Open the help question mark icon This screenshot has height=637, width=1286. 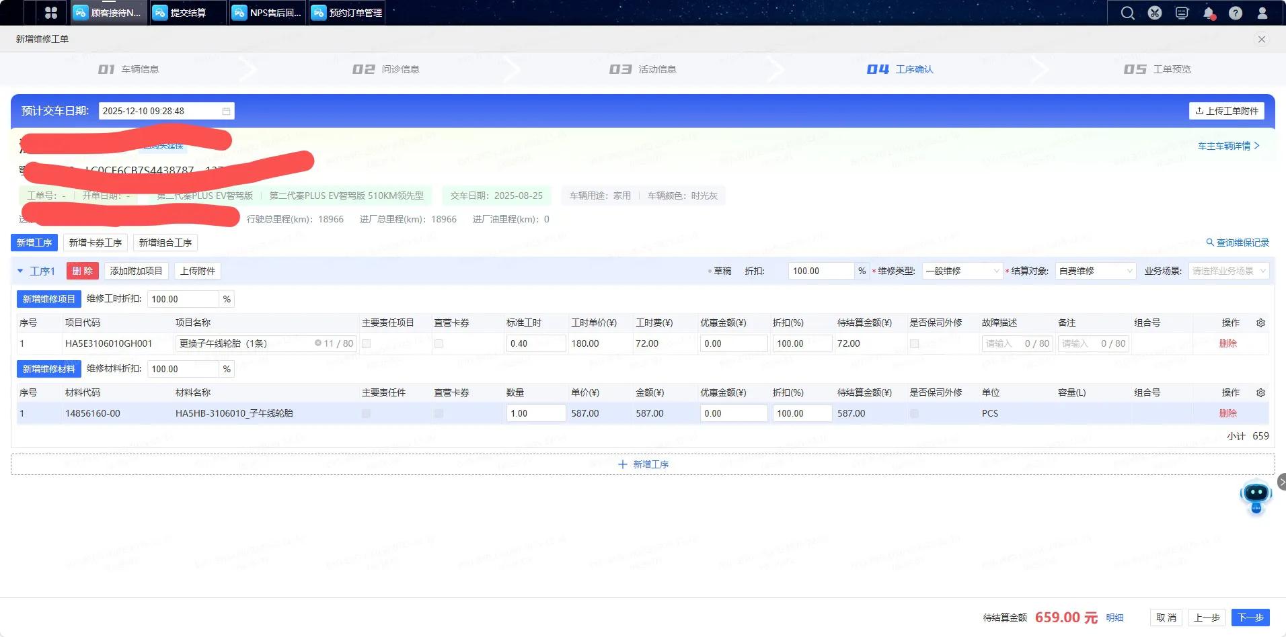point(1236,13)
